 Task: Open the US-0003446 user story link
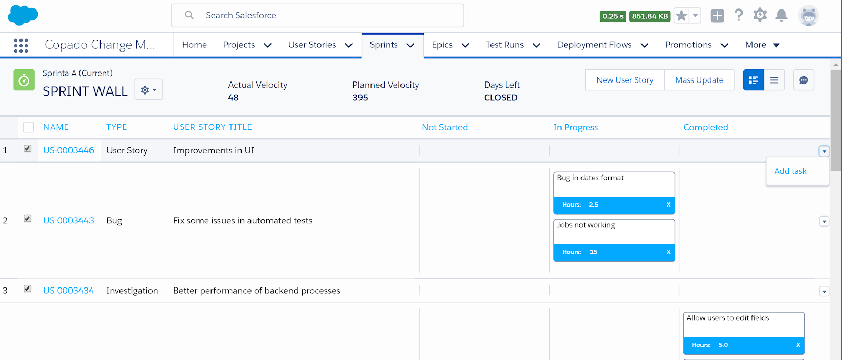tap(68, 150)
